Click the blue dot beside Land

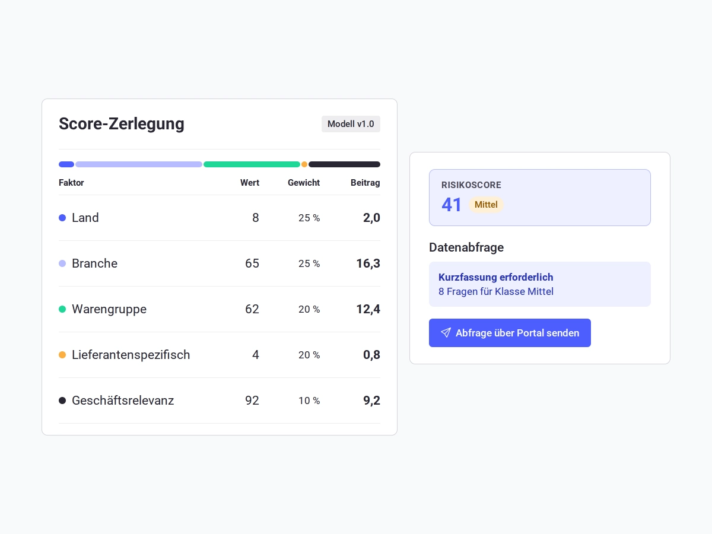[62, 218]
